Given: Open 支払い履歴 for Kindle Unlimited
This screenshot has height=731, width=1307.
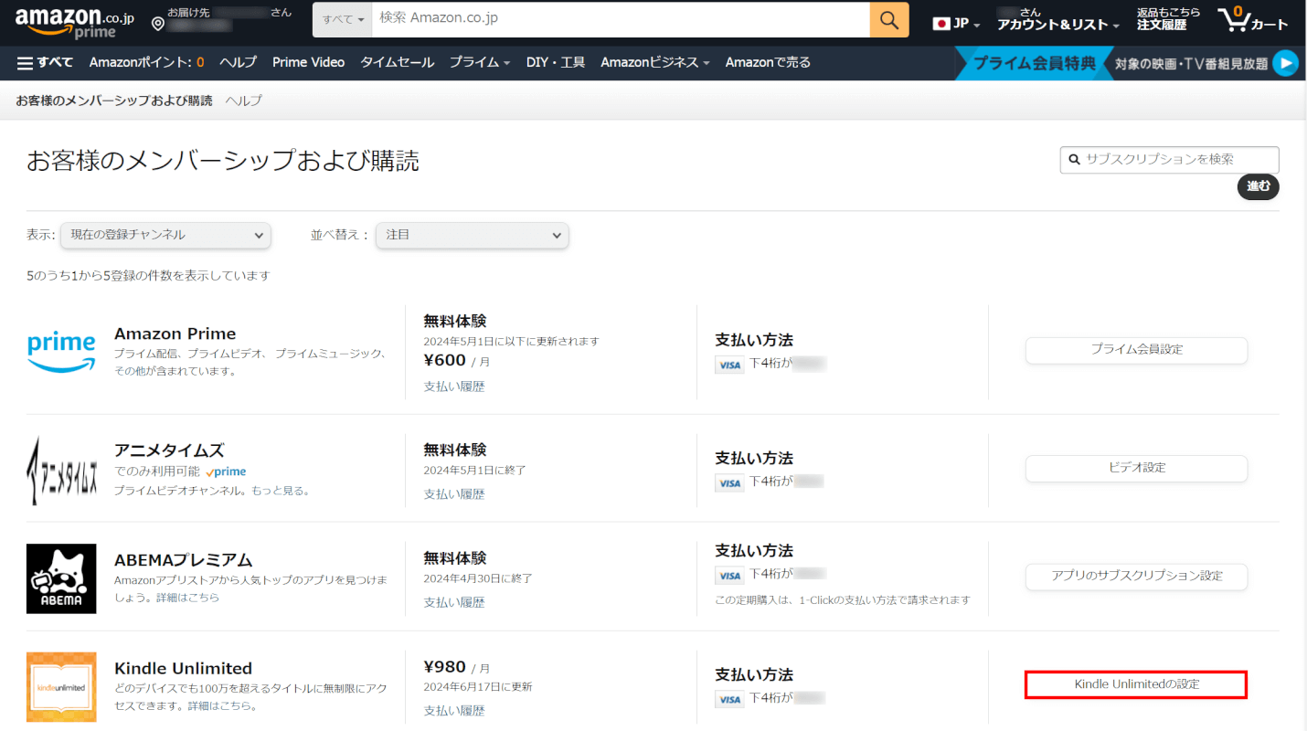Looking at the screenshot, I should (x=454, y=711).
